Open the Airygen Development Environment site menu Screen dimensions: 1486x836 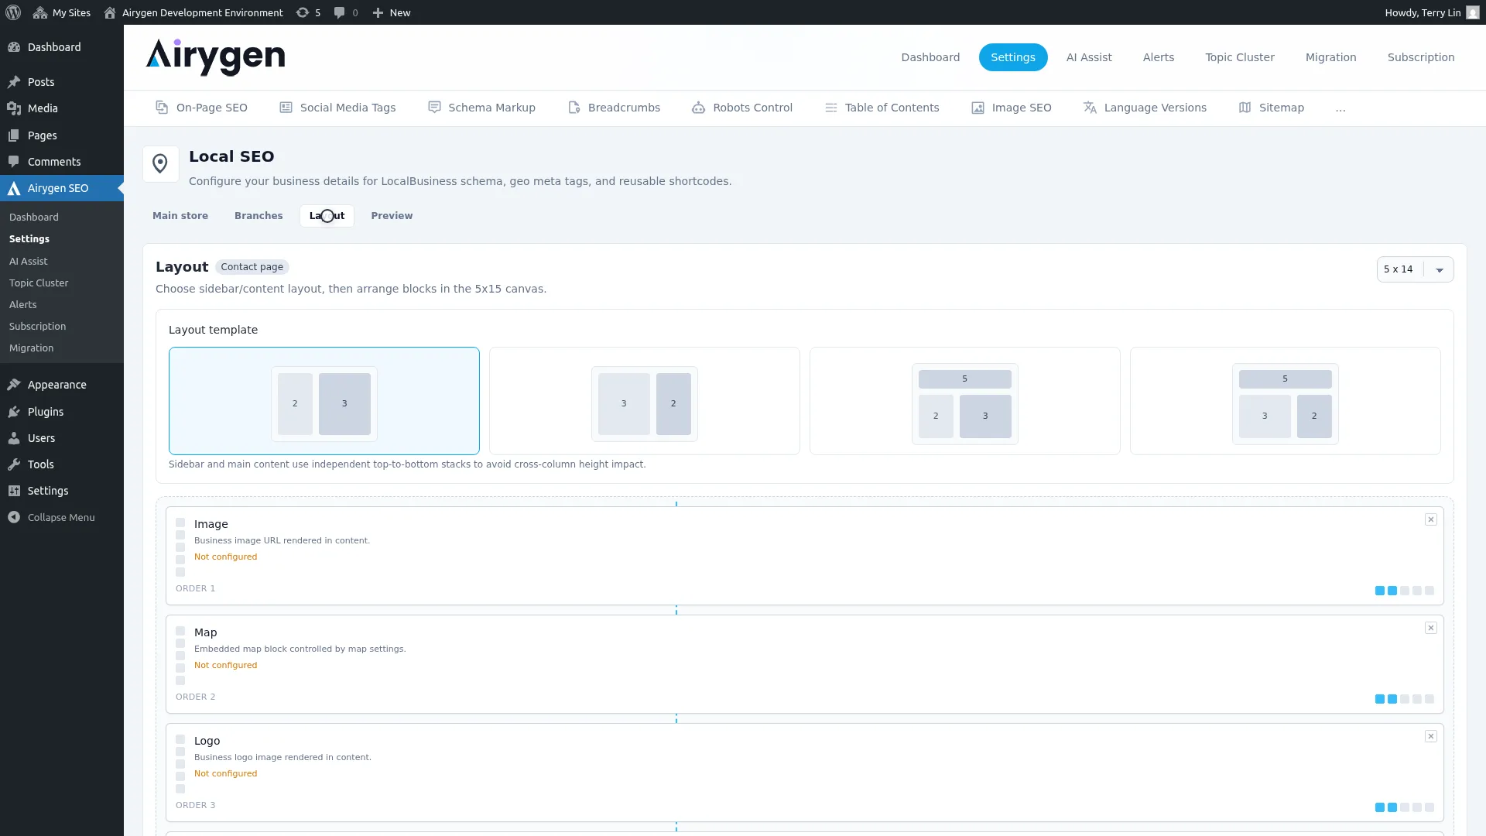[x=193, y=12]
